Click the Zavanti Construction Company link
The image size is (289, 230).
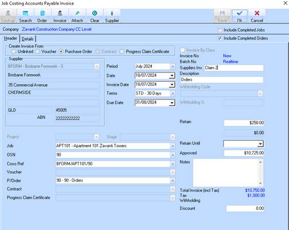tap(57, 29)
